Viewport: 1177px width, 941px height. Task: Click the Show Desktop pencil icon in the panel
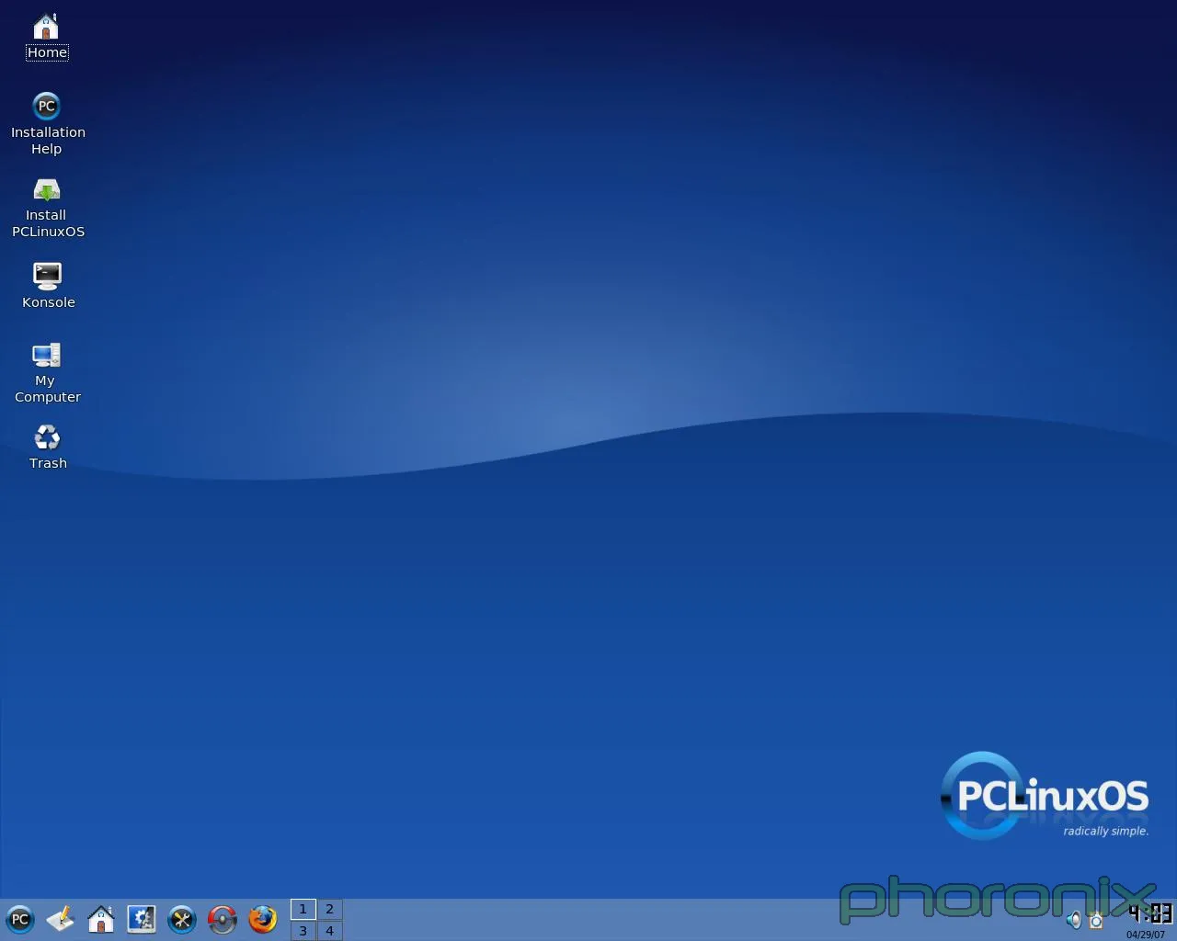pyautogui.click(x=60, y=919)
